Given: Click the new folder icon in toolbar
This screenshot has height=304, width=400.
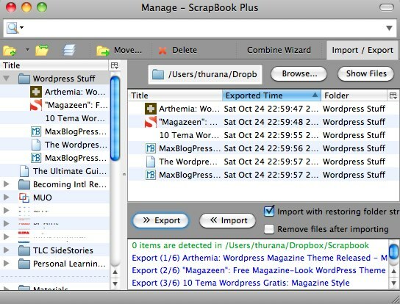Looking at the screenshot, I should tap(10, 51).
